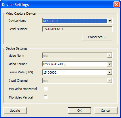This screenshot has height=118, width=121.
Task: Enable the Flip Video Vertical checkbox
Action: coord(46,97)
